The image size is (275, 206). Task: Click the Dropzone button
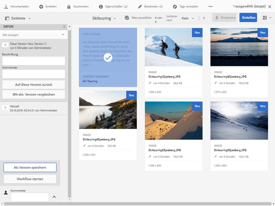[x=224, y=18]
